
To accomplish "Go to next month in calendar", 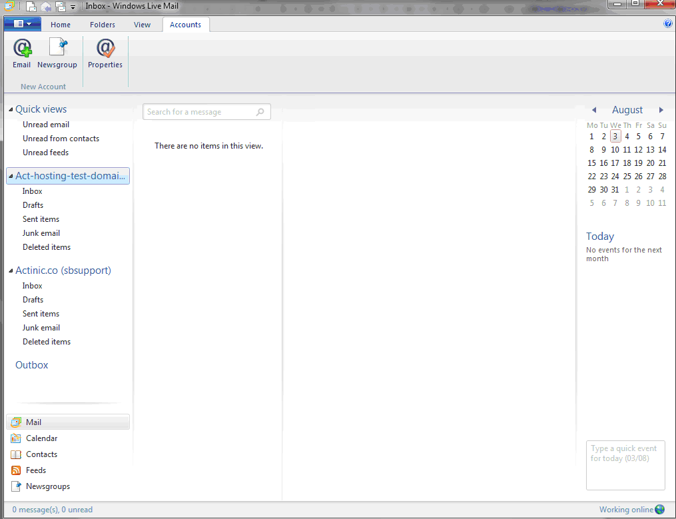I will 661,110.
